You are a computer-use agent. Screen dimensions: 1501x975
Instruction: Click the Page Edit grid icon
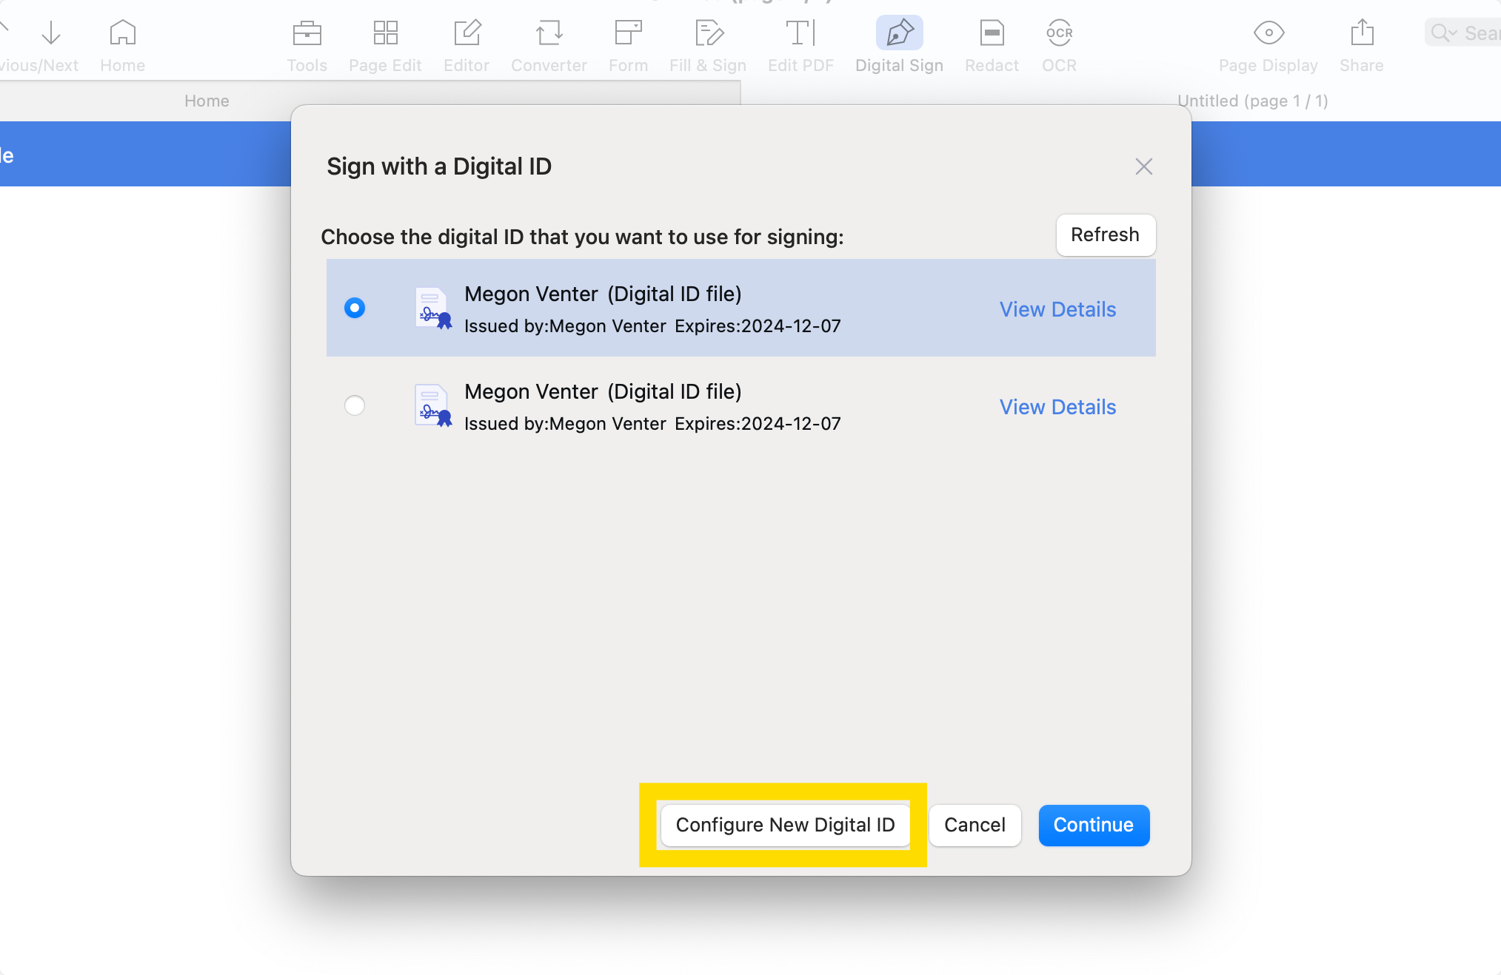tap(385, 33)
